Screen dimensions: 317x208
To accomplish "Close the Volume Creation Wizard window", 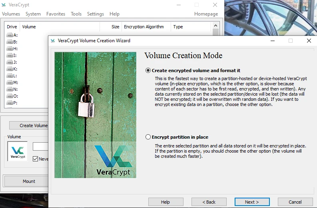I will tap(309, 41).
